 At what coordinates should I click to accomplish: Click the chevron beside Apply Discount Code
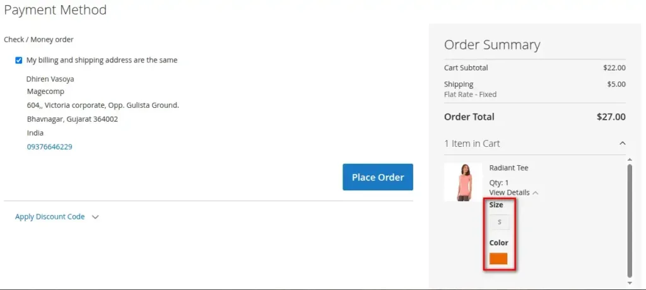tap(95, 217)
